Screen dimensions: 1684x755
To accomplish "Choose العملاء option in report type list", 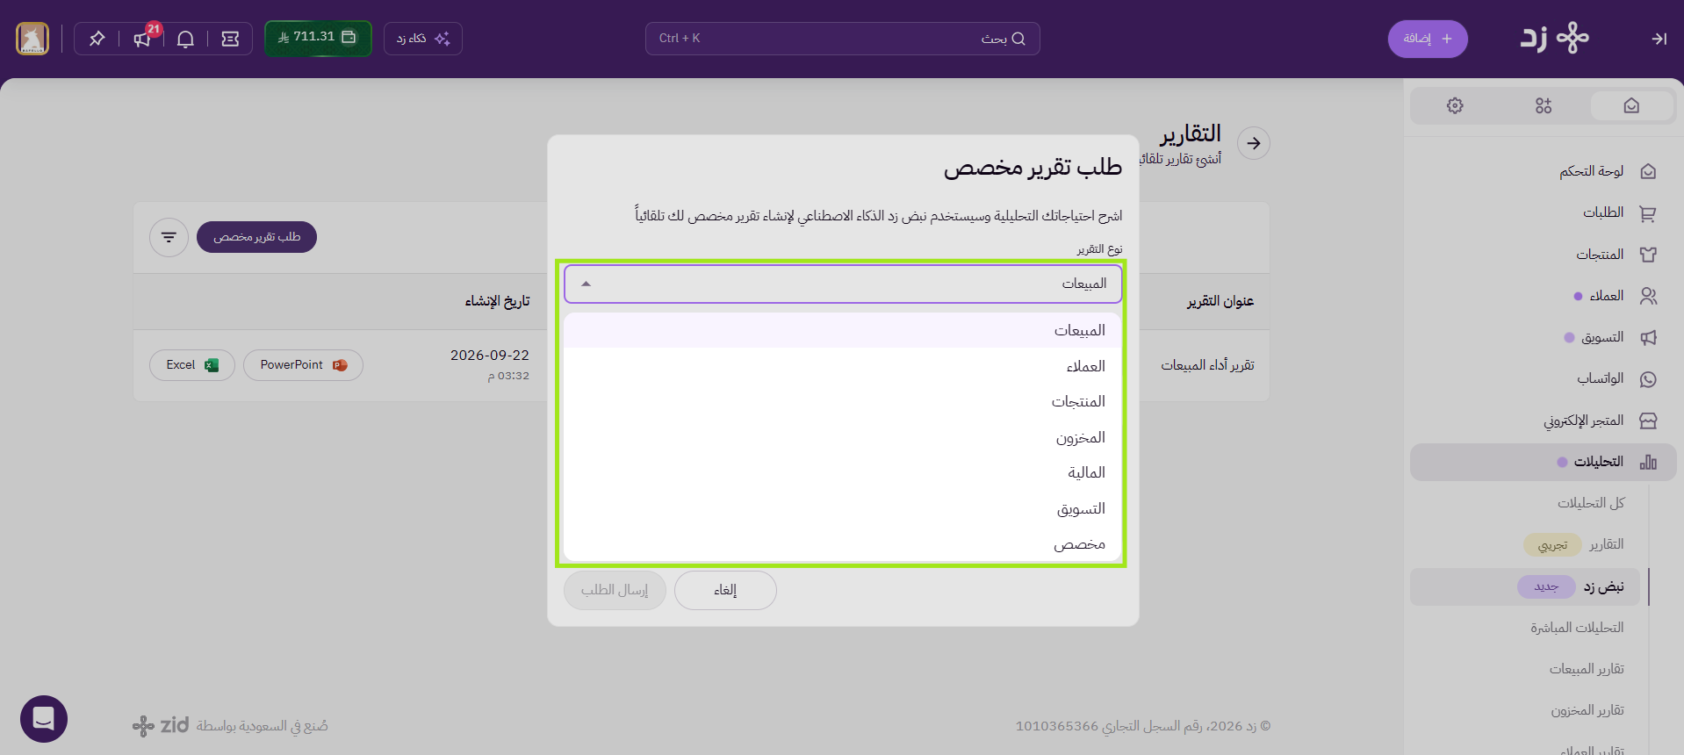I will tap(842, 366).
